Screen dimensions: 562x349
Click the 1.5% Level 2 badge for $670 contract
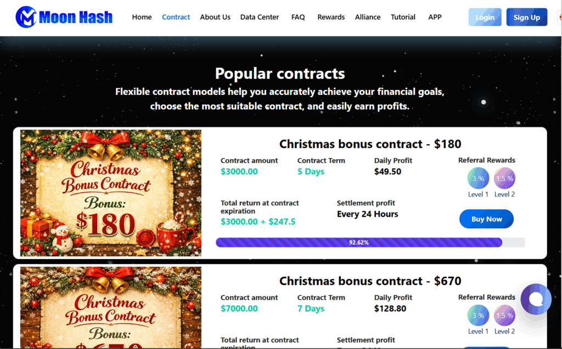(x=504, y=316)
